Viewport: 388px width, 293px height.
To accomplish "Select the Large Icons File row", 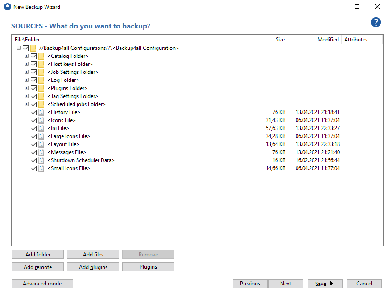I will (x=197, y=136).
